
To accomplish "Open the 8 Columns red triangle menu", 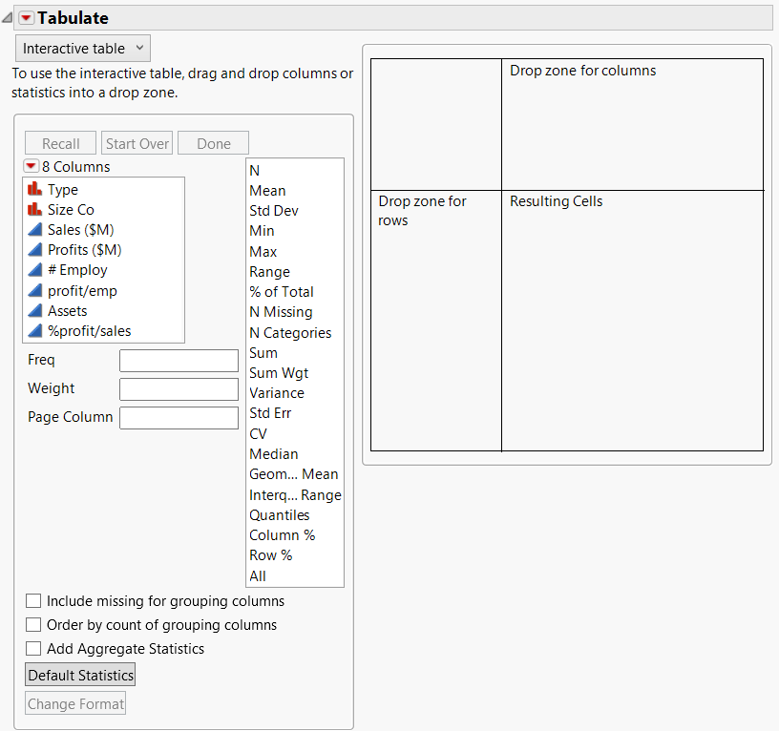I will [30, 166].
